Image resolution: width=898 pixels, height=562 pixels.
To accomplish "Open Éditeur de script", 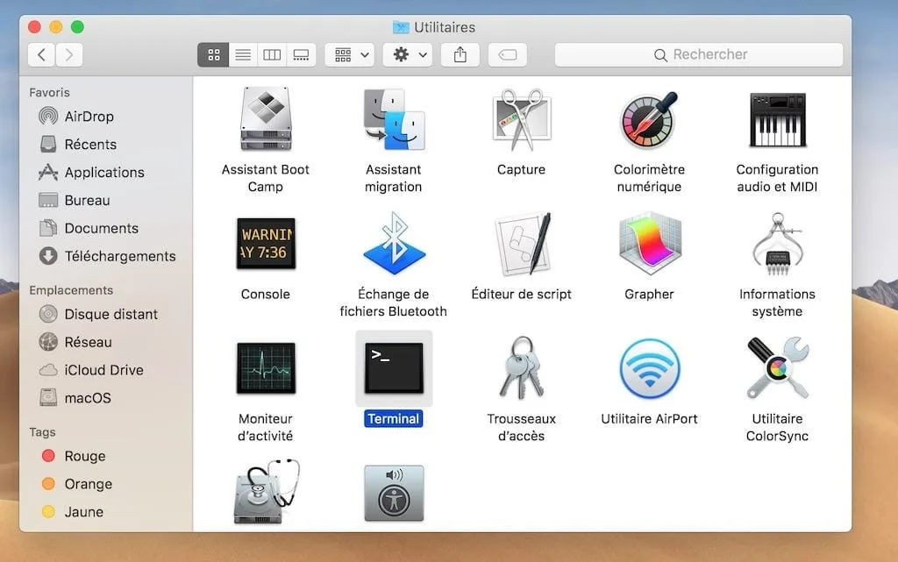I will click(x=521, y=244).
